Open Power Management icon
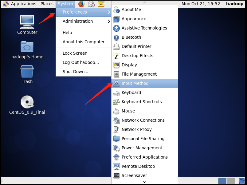 116,148
